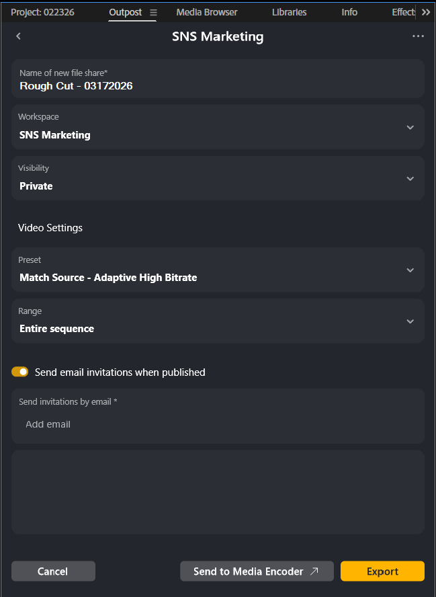Open the three-dot more options menu

418,36
